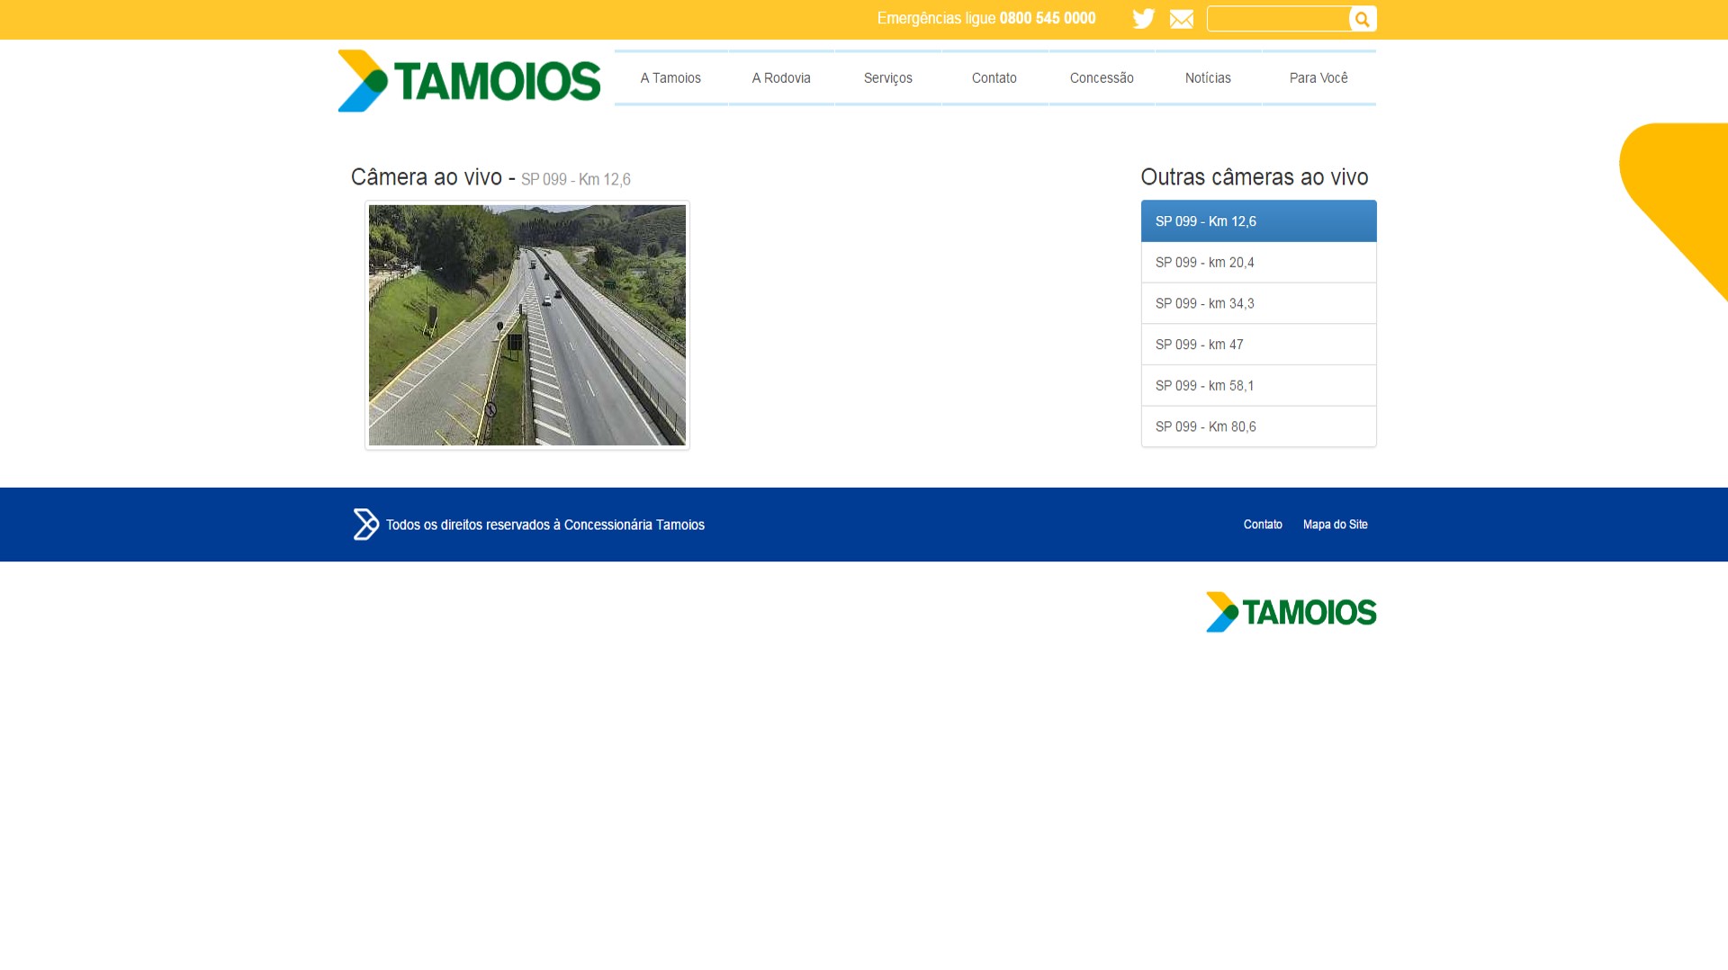Image resolution: width=1728 pixels, height=970 pixels.
Task: Click the live camera image thumbnail
Action: pyautogui.click(x=526, y=325)
